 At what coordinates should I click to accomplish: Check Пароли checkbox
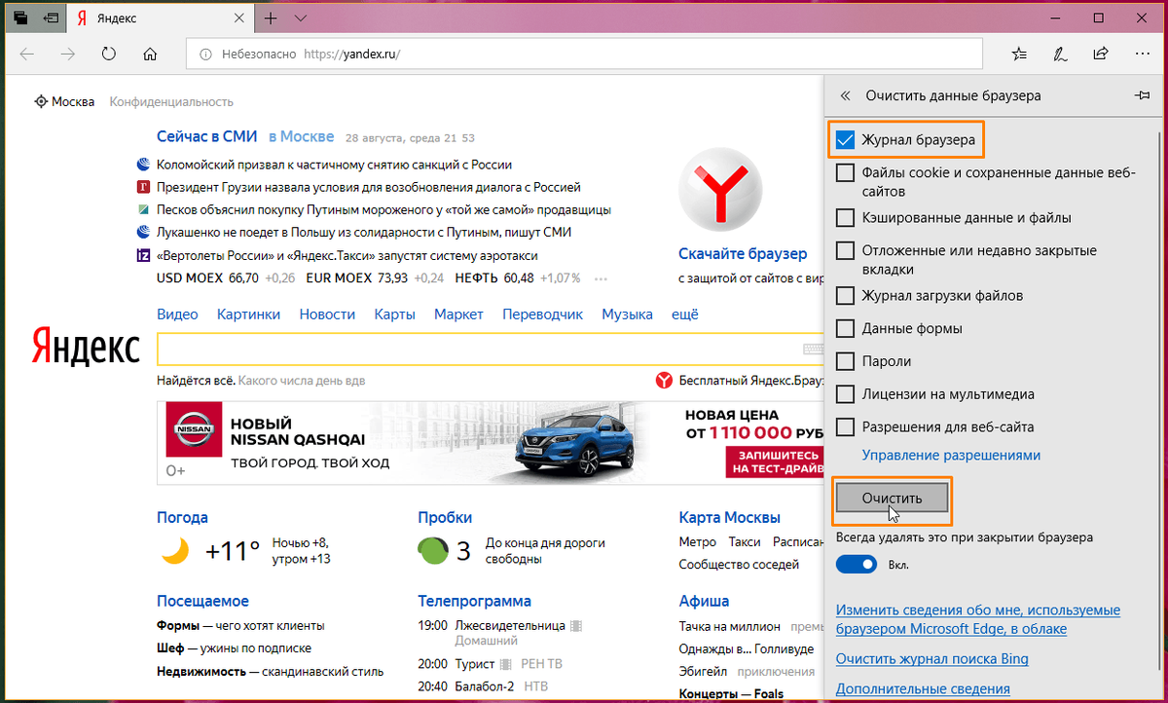[845, 361]
